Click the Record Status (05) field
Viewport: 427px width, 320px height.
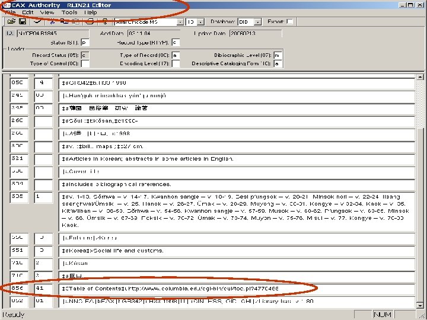85,56
